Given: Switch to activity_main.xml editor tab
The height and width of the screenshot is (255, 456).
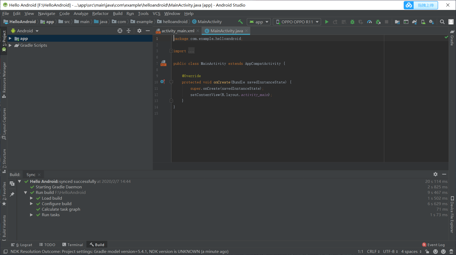Looking at the screenshot, I should coord(178,31).
